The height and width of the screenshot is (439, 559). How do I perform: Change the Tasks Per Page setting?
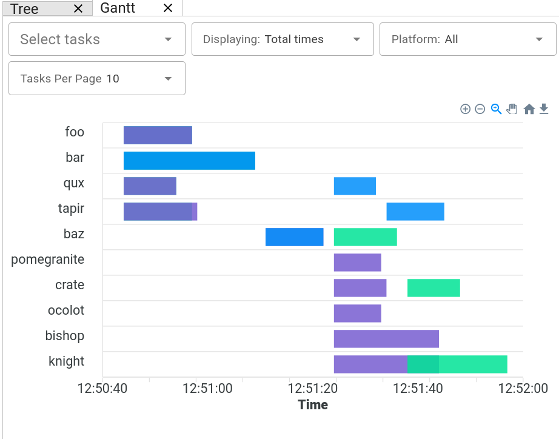click(97, 79)
